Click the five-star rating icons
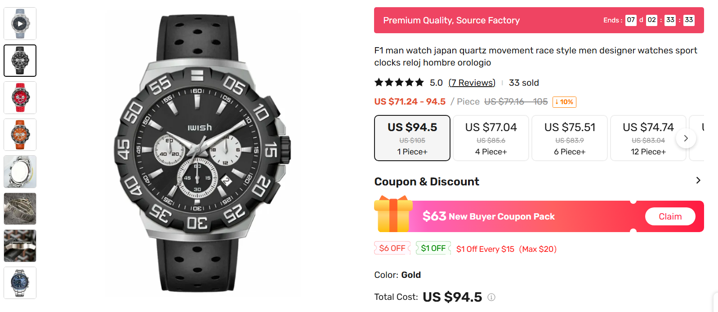The image size is (718, 312). [x=399, y=83]
